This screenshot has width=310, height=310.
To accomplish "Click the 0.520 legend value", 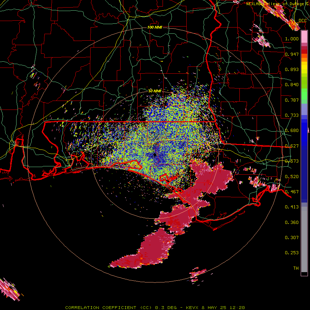I will tap(292, 176).
